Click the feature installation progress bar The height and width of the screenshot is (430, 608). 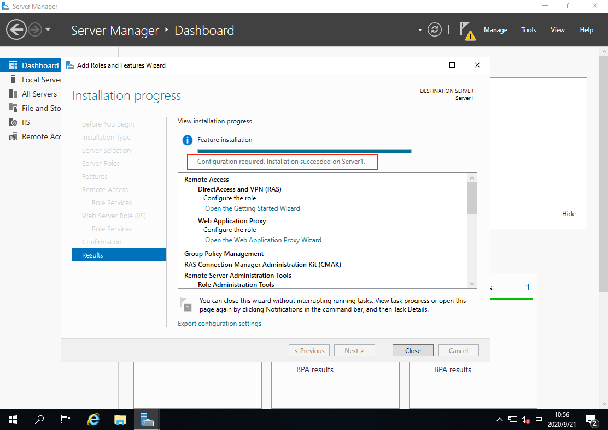[x=304, y=151]
